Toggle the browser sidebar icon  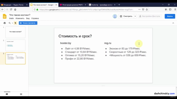click(x=170, y=10)
